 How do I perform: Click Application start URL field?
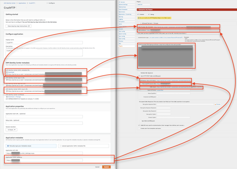coord(44,117)
